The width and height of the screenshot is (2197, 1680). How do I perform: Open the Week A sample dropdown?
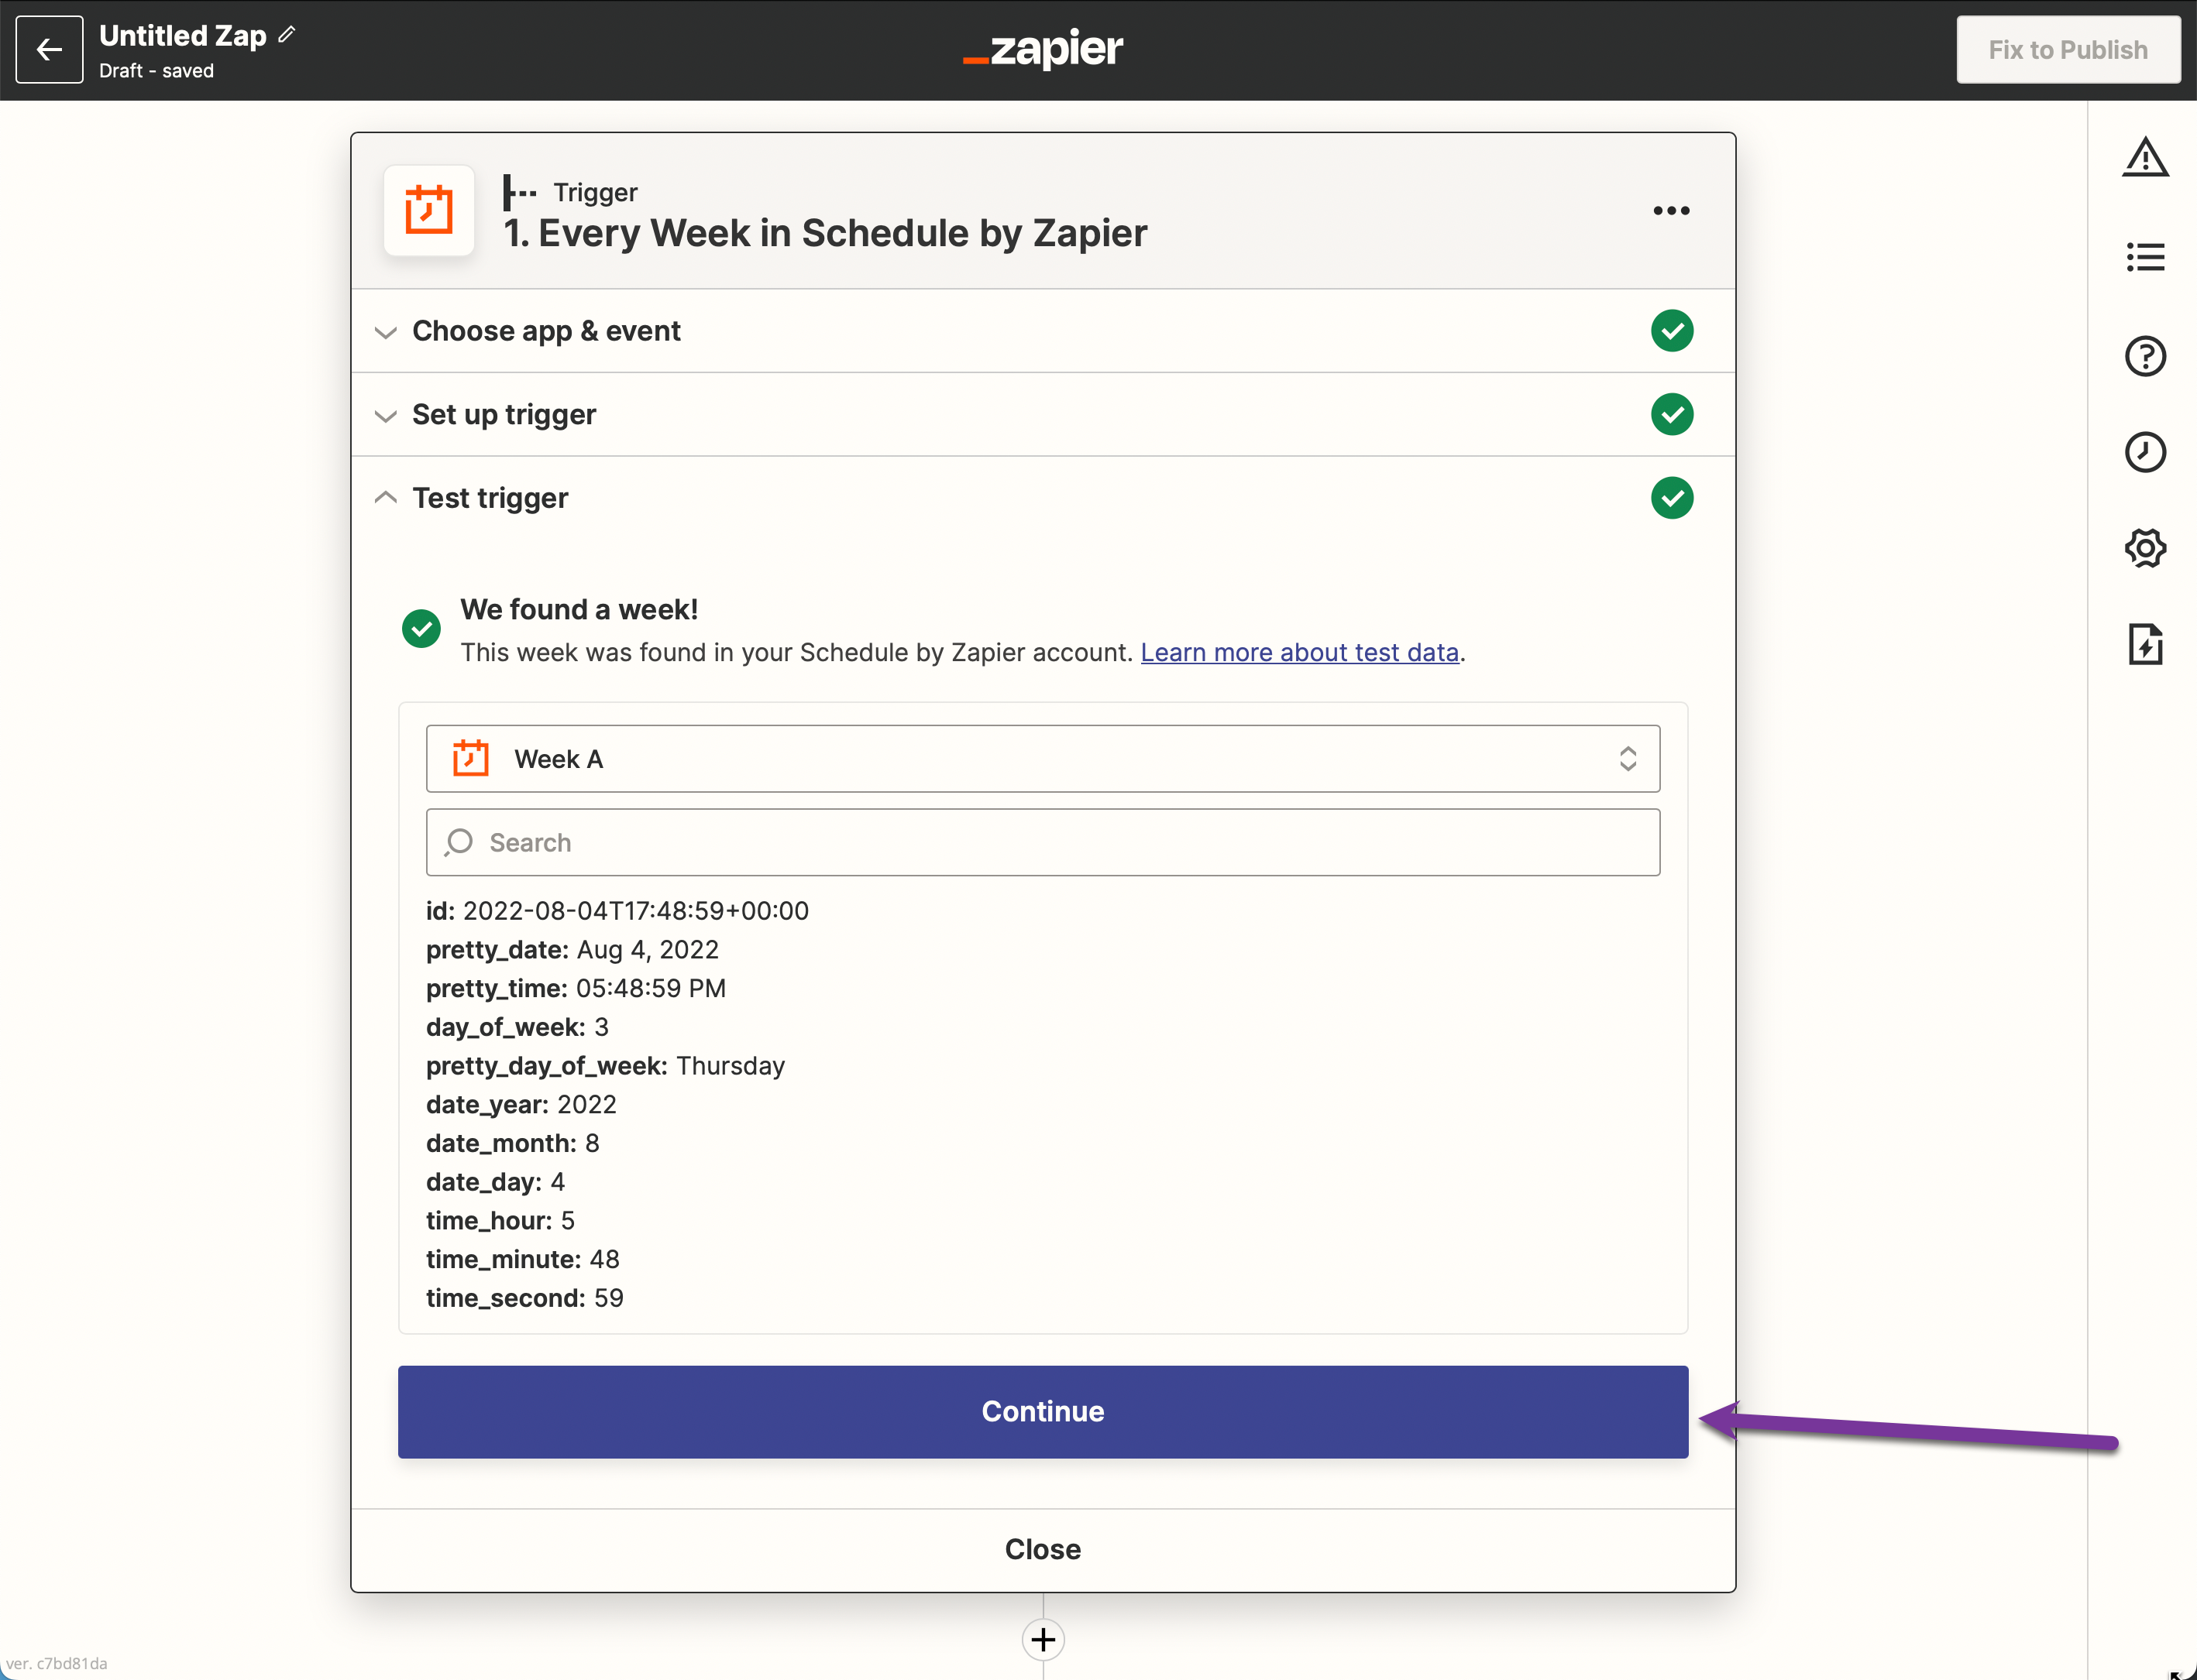pyautogui.click(x=1043, y=759)
